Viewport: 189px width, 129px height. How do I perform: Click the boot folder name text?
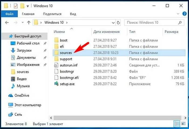pyautogui.click(x=64, y=40)
